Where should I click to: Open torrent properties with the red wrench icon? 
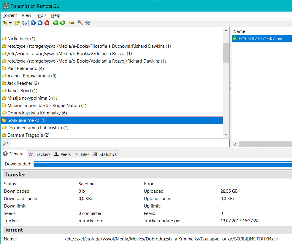point(80,23)
